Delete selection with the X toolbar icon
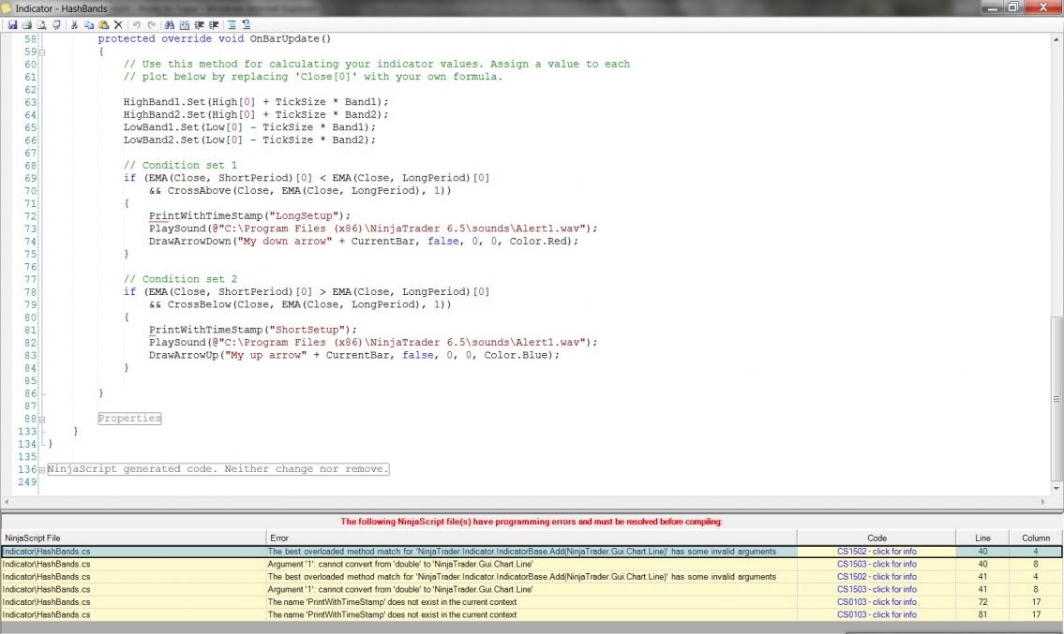Image resolution: width=1064 pixels, height=634 pixels. point(118,24)
